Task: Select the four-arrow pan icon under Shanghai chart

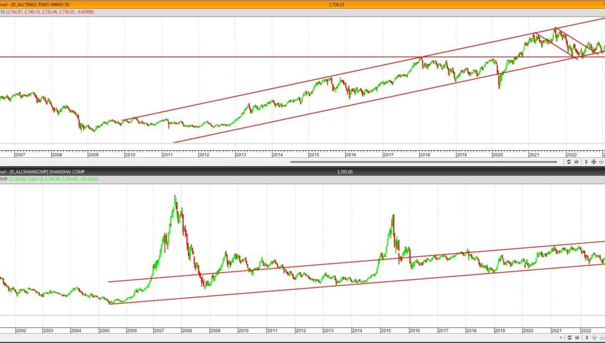Action: (594, 338)
